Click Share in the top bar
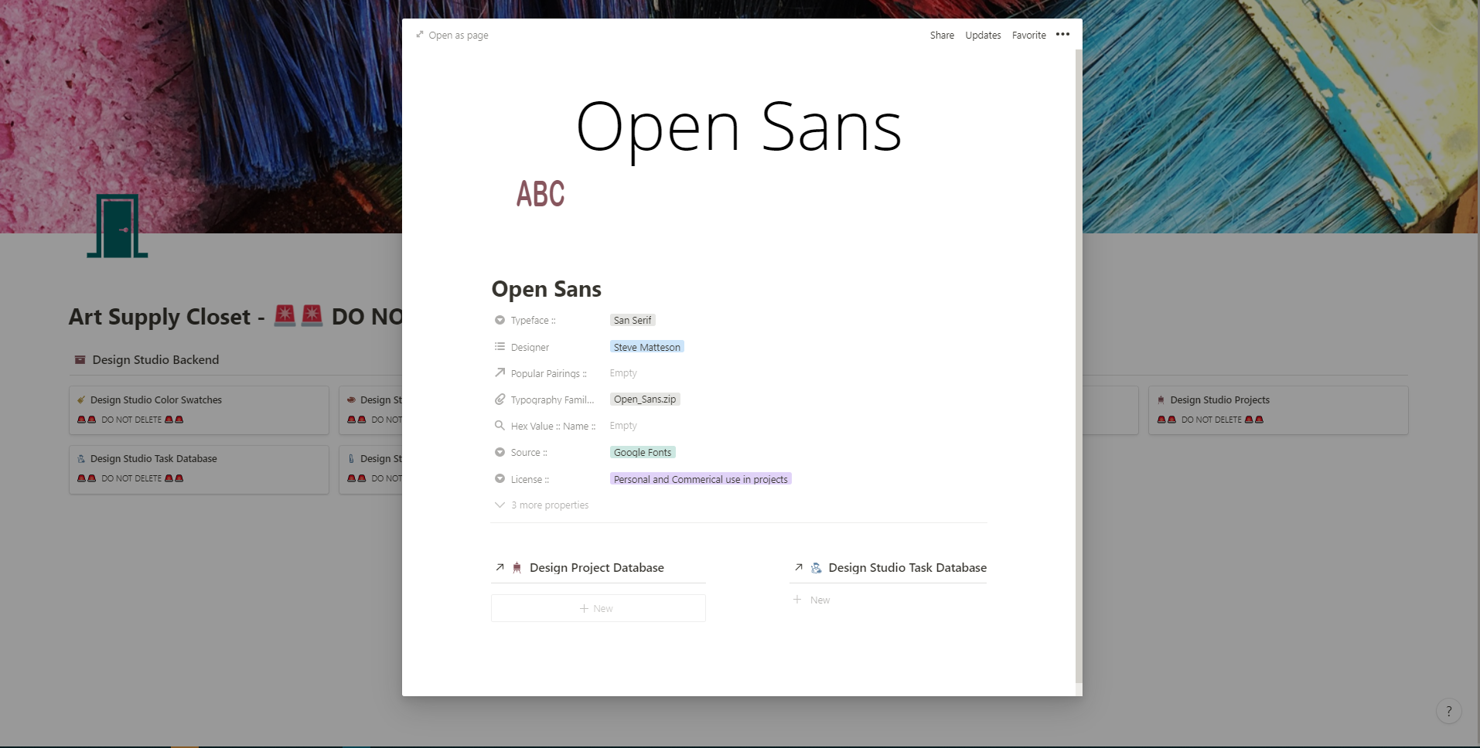Viewport: 1480px width, 748px height. (x=942, y=35)
